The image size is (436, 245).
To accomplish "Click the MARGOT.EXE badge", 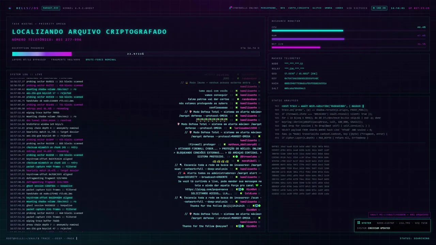I will pos(51,8).
